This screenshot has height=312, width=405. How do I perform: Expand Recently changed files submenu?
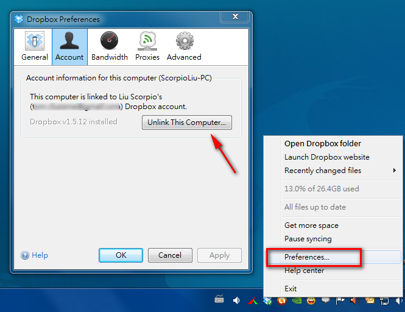point(341,171)
